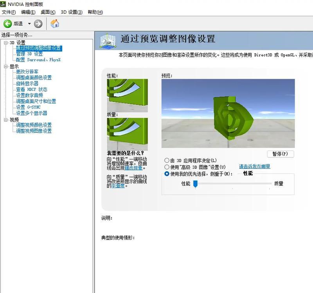
Task: Open the 帮助(H) menu
Action: 95,12
